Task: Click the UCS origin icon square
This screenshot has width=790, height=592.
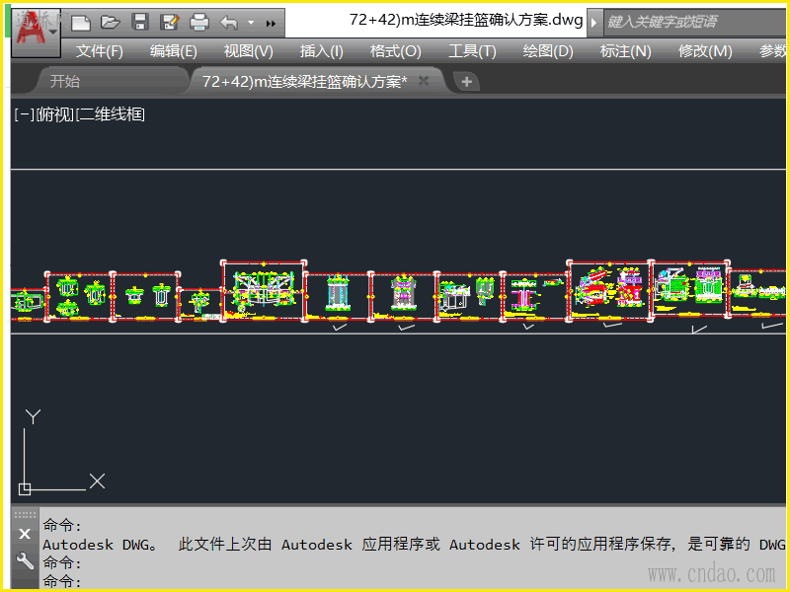Action: 24,488
